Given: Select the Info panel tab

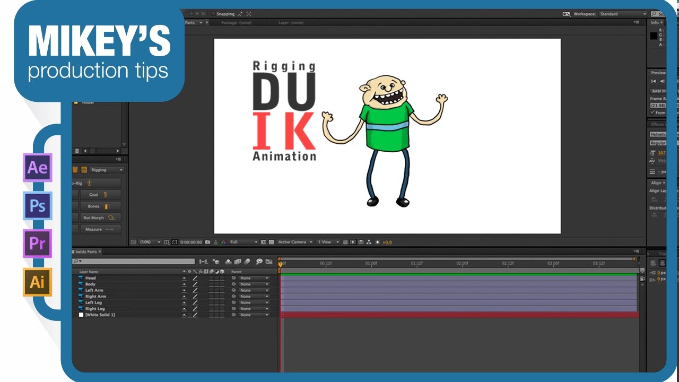Looking at the screenshot, I should 655,23.
